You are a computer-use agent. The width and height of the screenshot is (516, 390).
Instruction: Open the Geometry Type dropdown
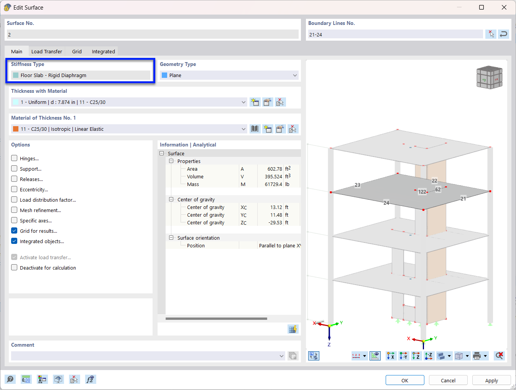229,75
